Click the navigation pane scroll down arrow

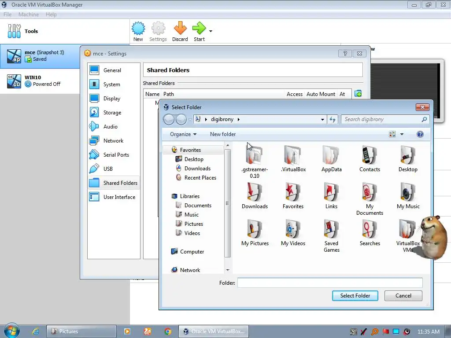click(x=228, y=270)
